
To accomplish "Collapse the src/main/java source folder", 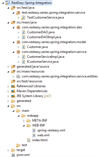I will pyautogui.click(x=8, y=23).
